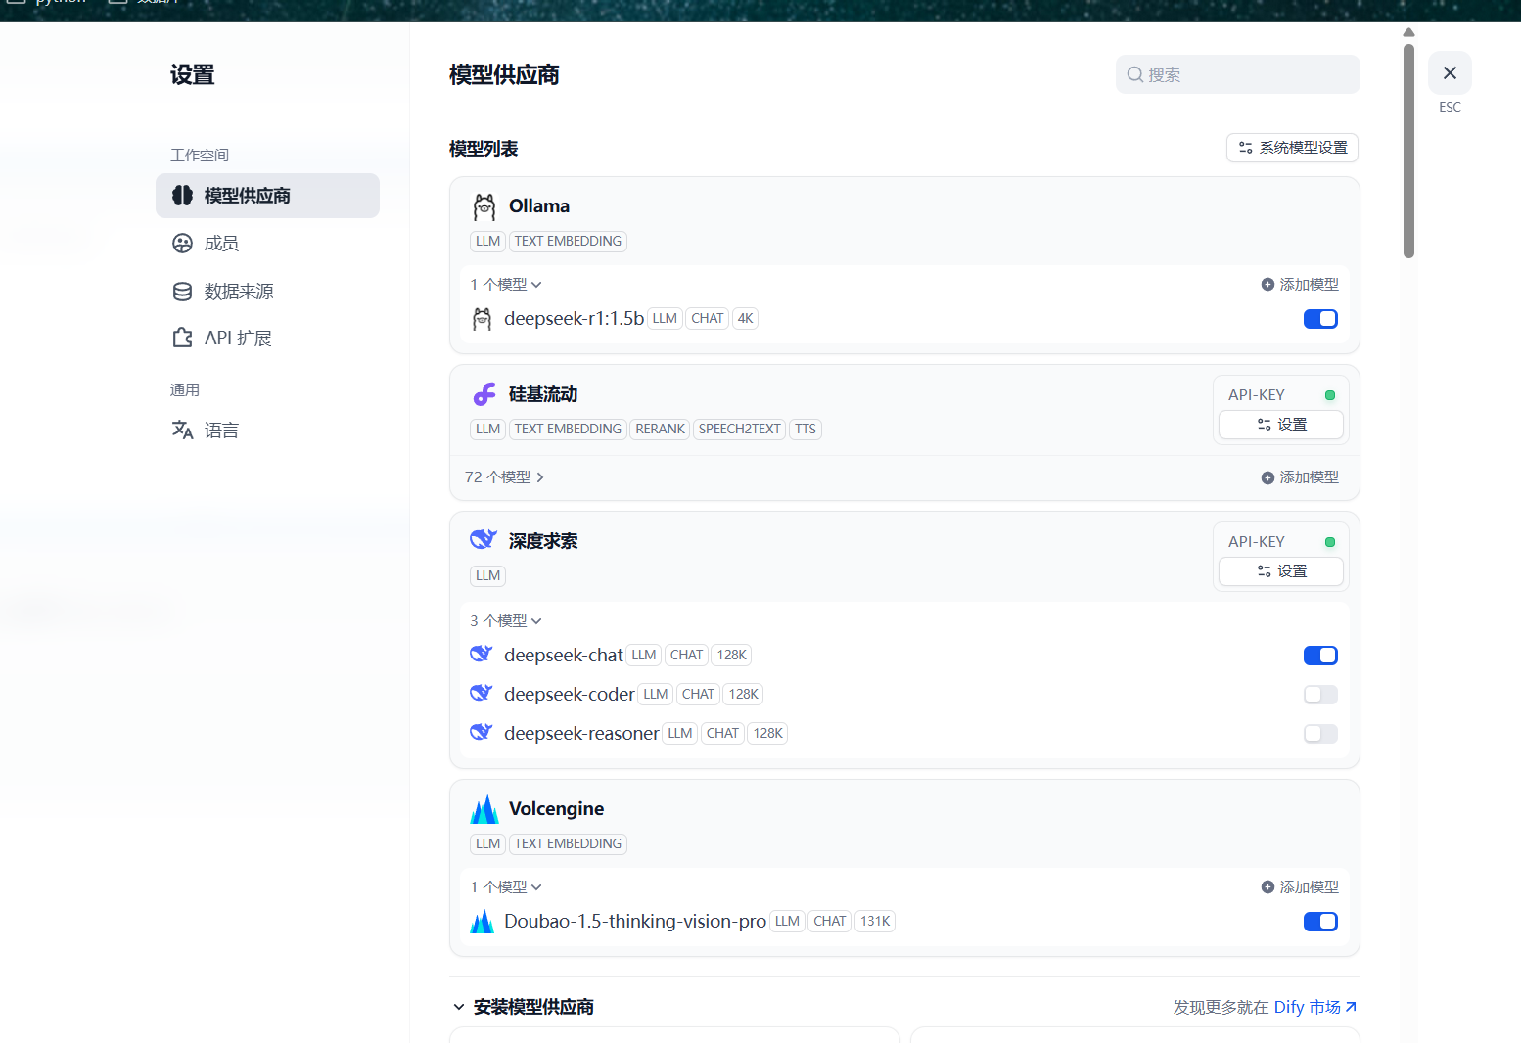Click the green API-KEY status dot for 硅基流动

1330,395
